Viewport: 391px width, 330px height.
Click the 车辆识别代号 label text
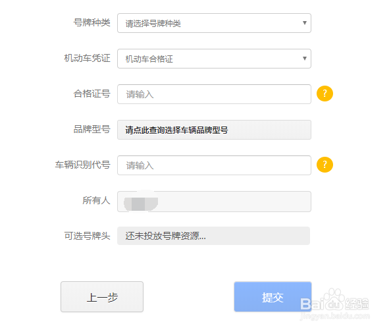point(83,165)
